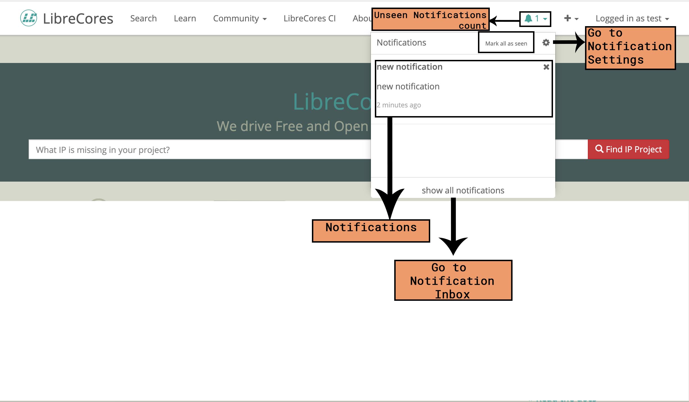
Task: Open the Learn menu item
Action: point(185,19)
